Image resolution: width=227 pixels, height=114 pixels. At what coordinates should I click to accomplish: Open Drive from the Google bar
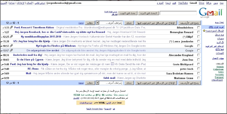click(201, 3)
